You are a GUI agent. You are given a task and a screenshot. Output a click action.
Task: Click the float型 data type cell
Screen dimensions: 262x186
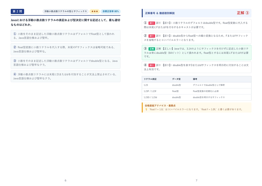pos(176,91)
